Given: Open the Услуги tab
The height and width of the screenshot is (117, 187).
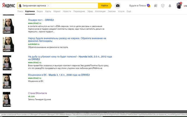Looking at the screenshot, I should coord(121,11).
